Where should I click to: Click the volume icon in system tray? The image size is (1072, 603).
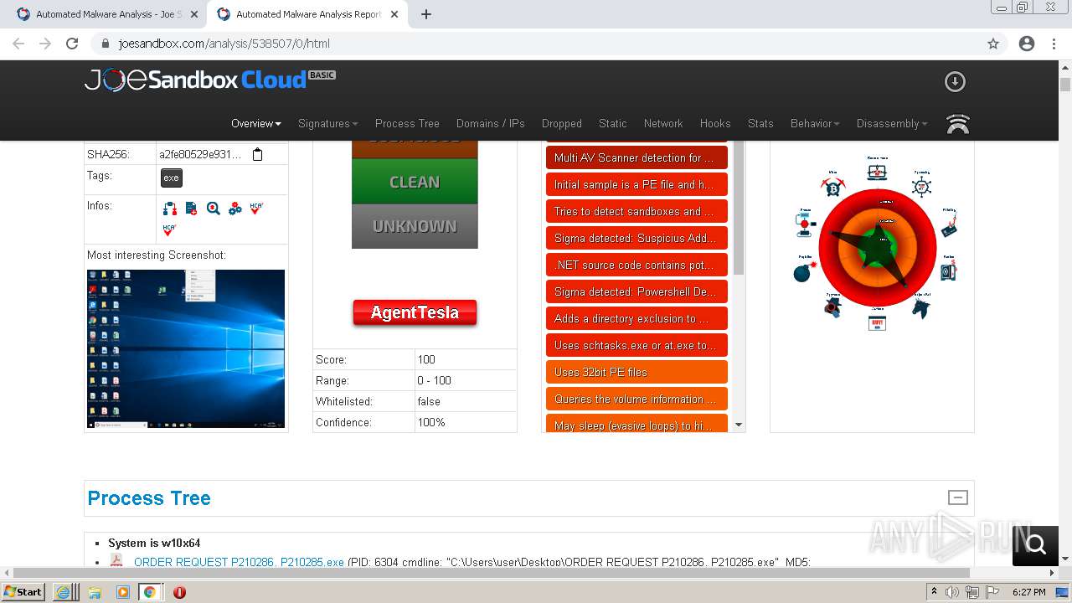(952, 592)
